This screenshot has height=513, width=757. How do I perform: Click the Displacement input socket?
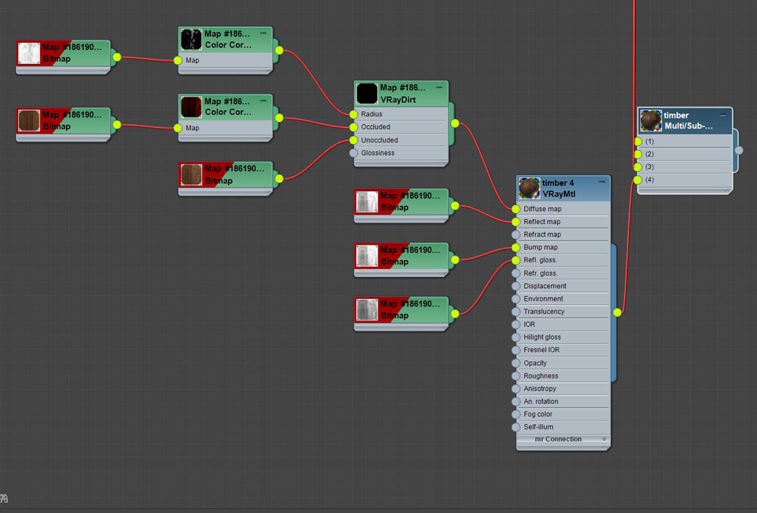tap(516, 286)
